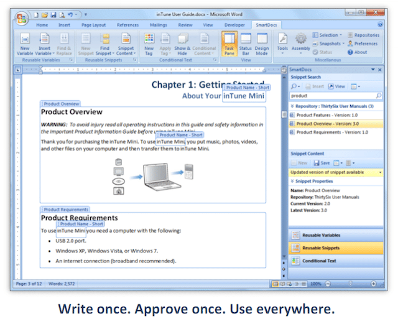Screen dimensions: 398x324
Task: Click the Product Overview snippet tag label
Action: coord(60,104)
